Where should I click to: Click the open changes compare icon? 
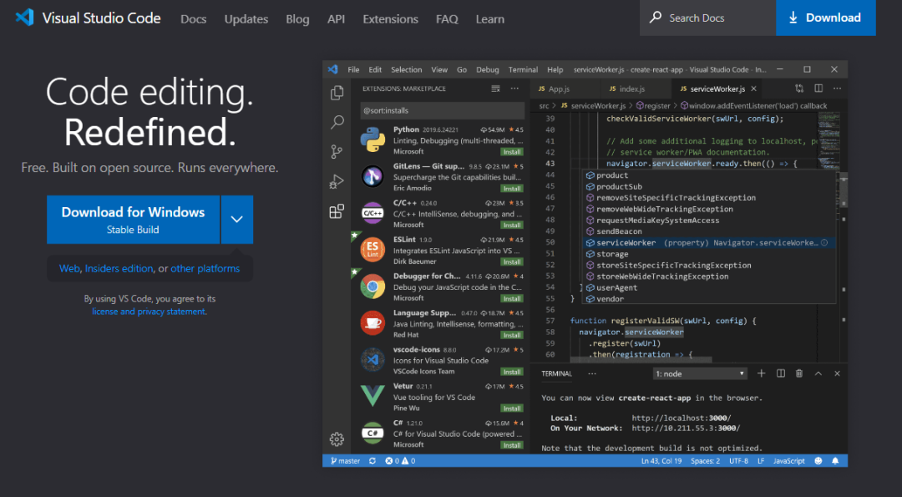tap(799, 89)
